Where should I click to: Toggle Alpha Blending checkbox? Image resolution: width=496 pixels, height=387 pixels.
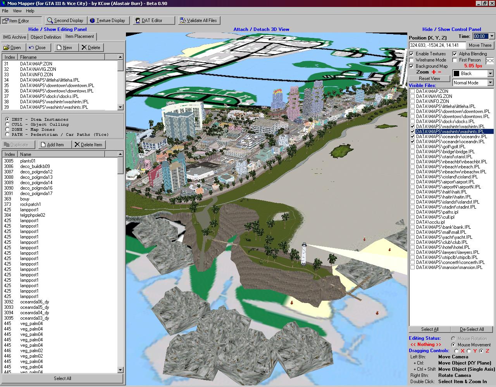tap(455, 54)
